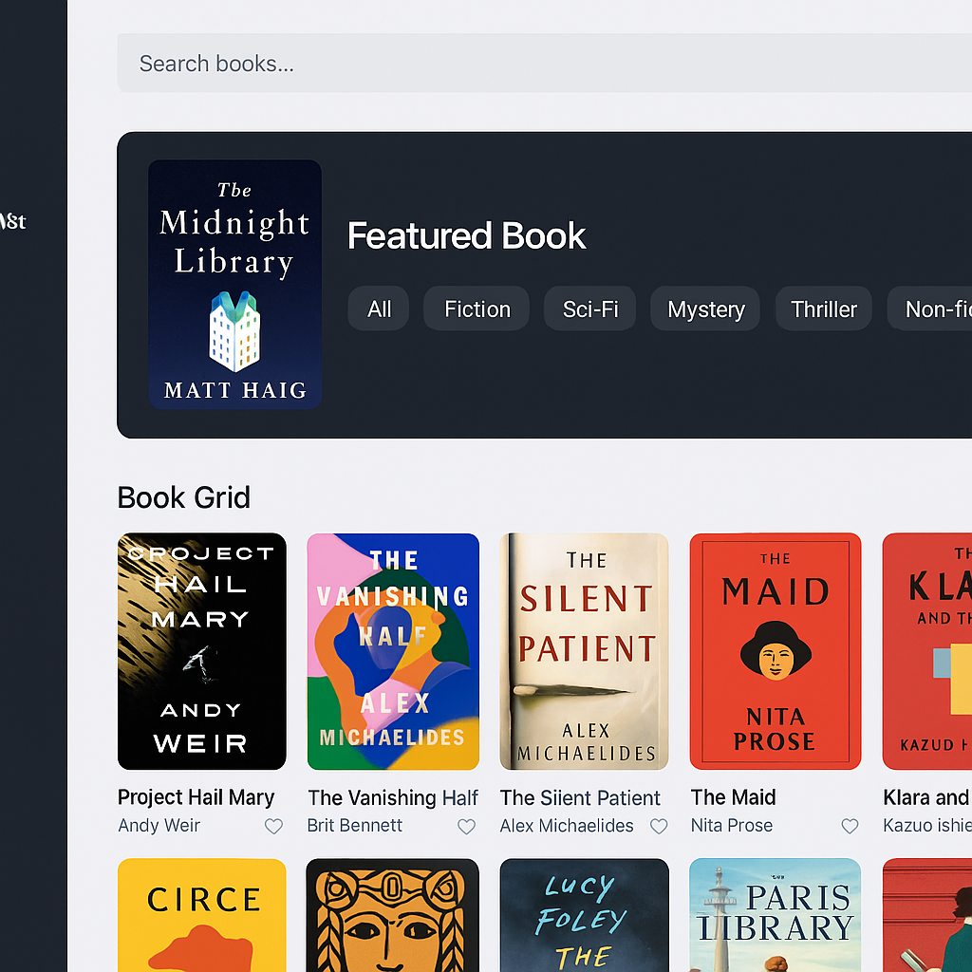The width and height of the screenshot is (972, 972).
Task: Select the Non-fiction filter chip
Action: pyautogui.click(x=930, y=308)
